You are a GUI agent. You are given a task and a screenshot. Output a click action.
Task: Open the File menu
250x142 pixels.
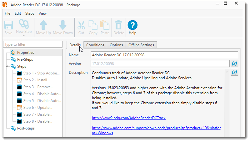click(7, 13)
